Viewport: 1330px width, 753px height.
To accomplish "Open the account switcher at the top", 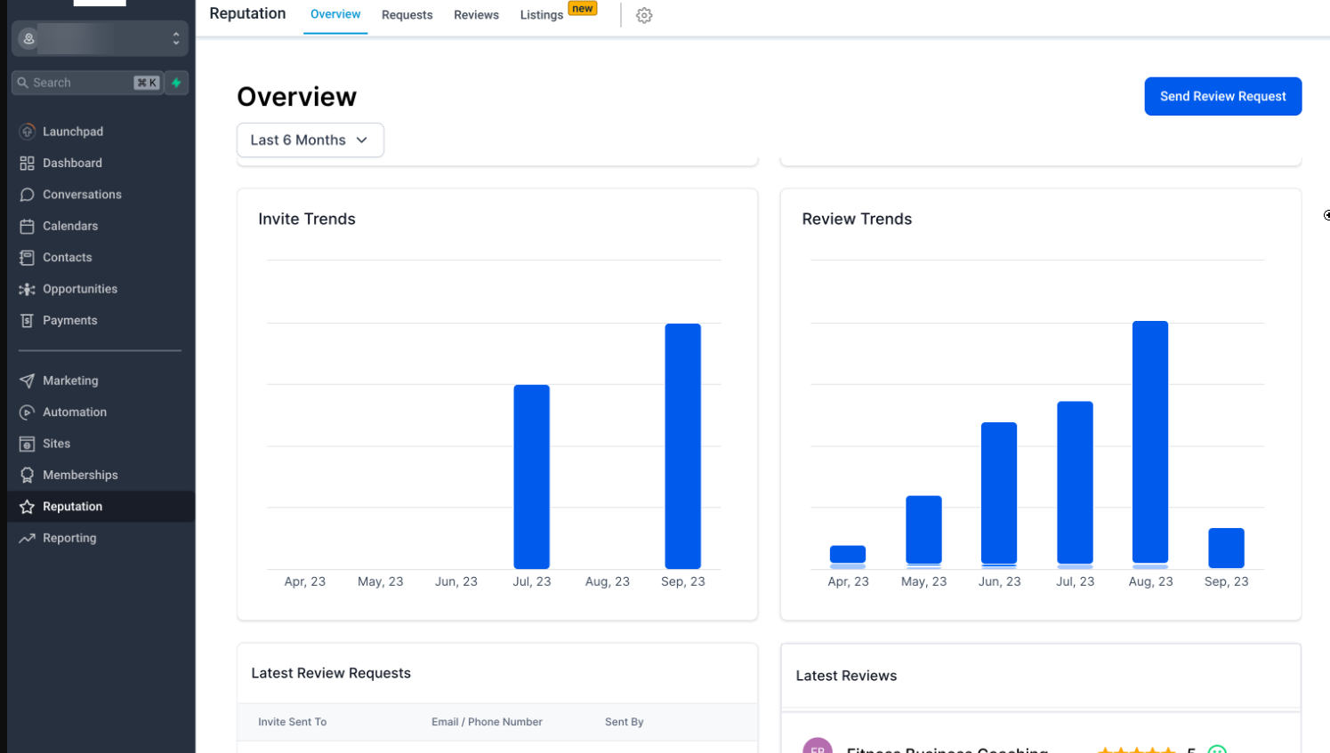I will tap(100, 38).
